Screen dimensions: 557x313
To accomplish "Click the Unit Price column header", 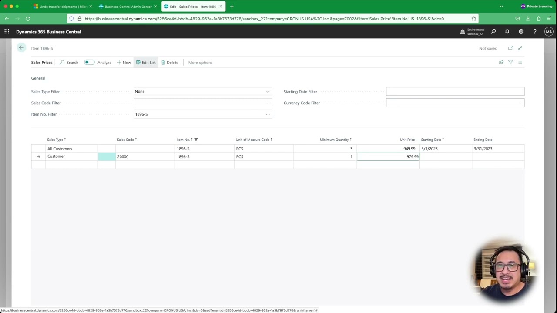I will click(x=407, y=140).
